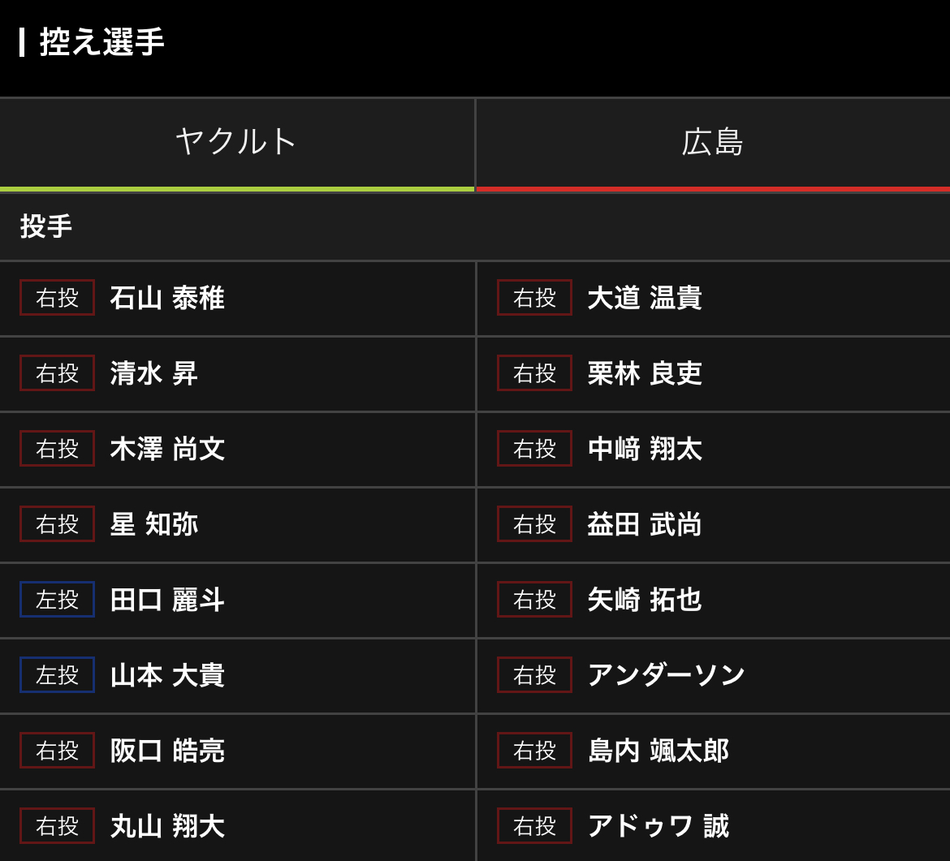This screenshot has width=950, height=861.
Task: Click the 左投 badge beside 山本 大貴
Action: (x=57, y=675)
